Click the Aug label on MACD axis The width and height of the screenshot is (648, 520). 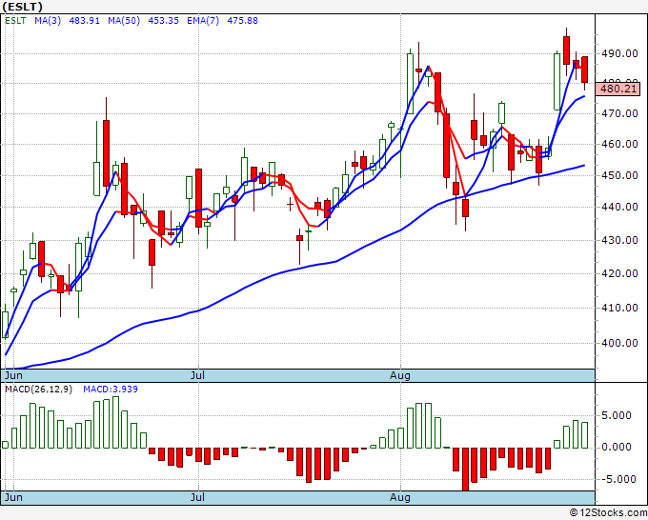coord(400,497)
